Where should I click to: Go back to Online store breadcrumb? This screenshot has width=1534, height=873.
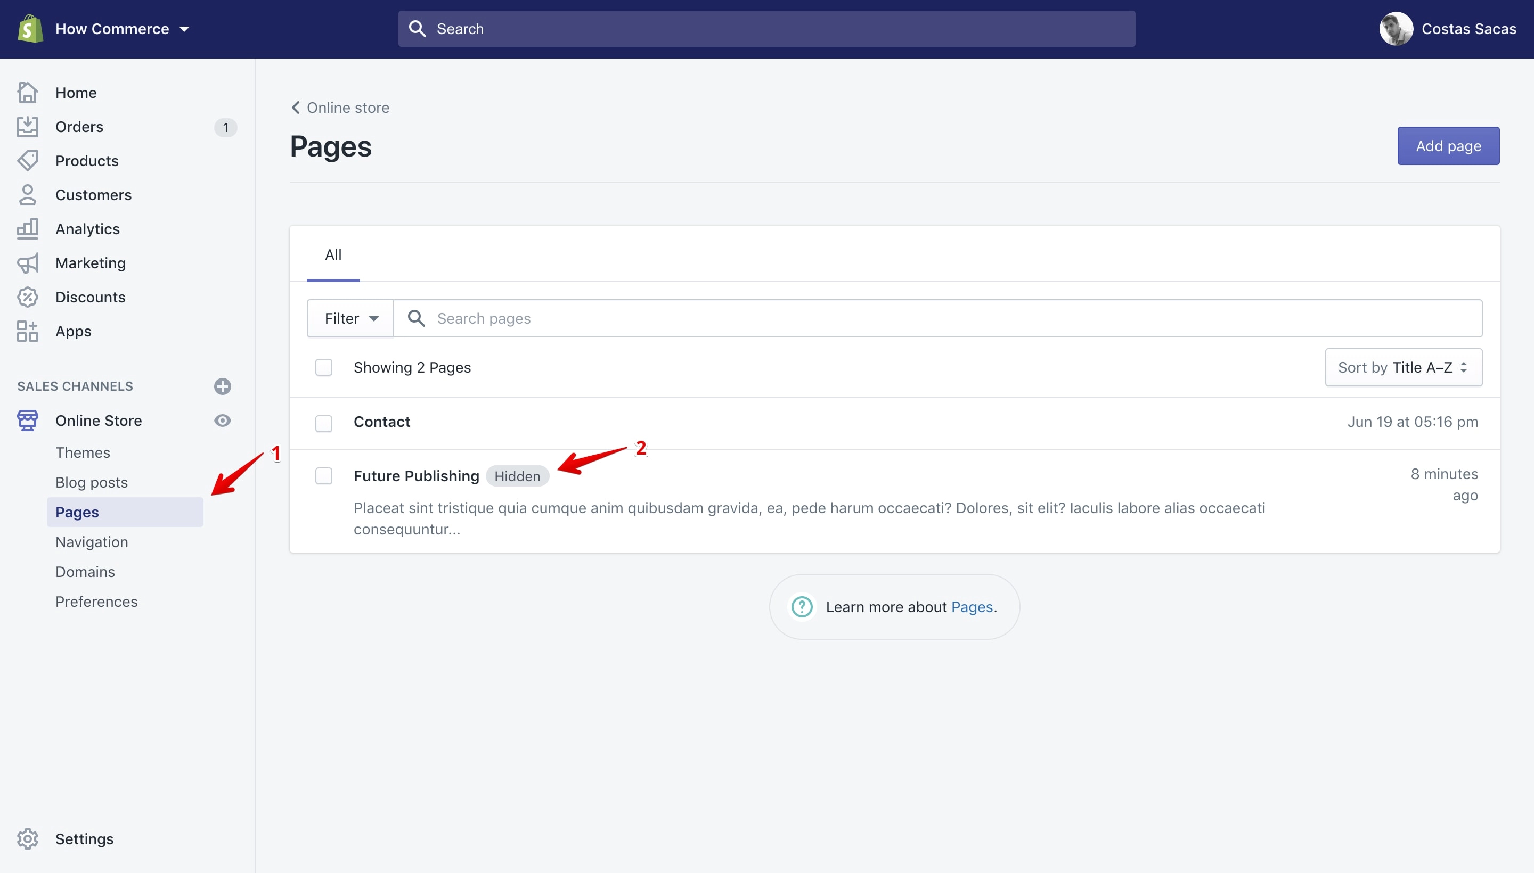(x=348, y=108)
